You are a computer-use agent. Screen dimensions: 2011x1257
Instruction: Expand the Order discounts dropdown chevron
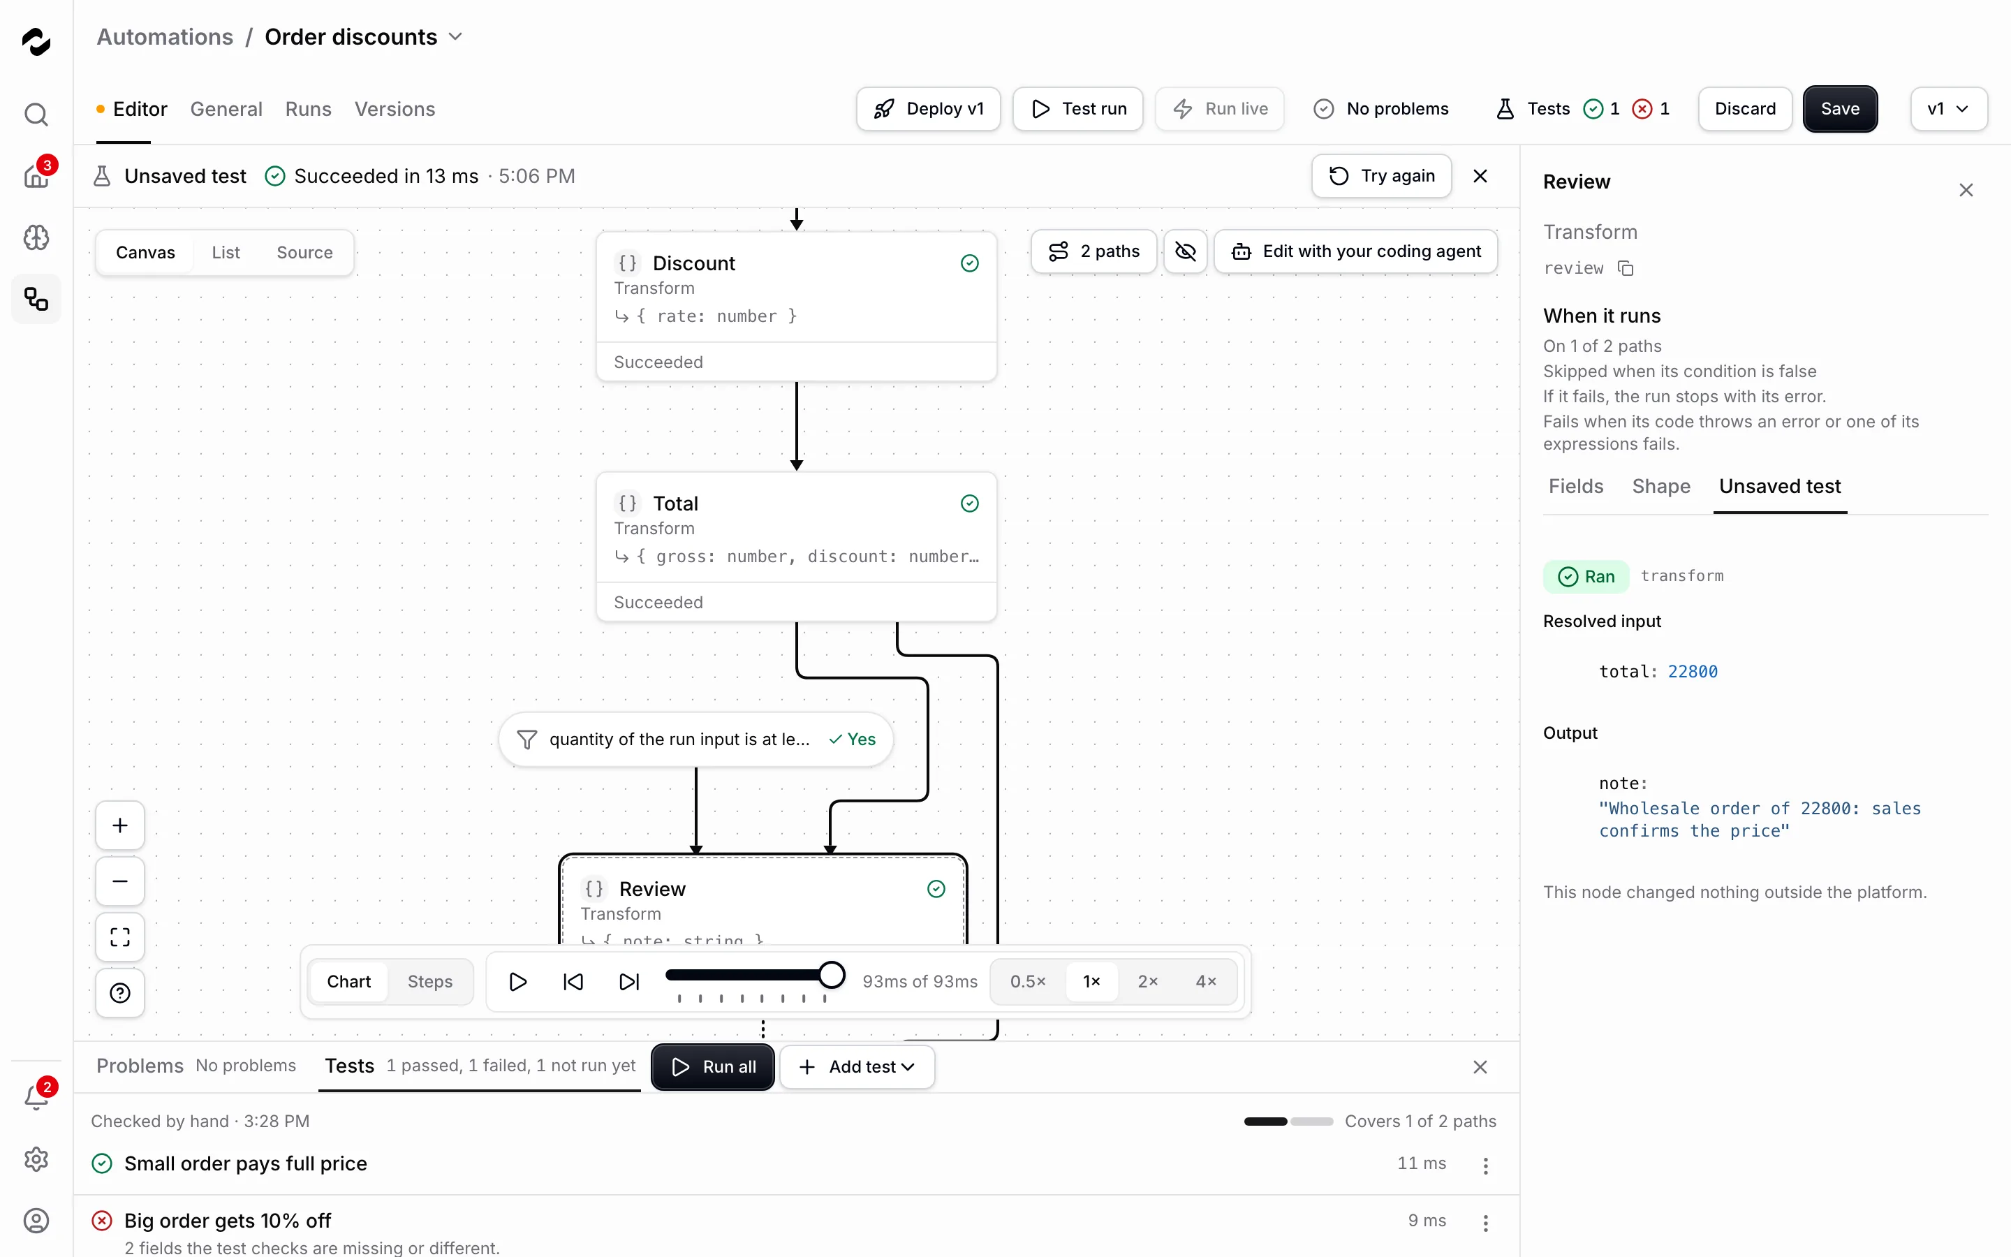455,36
